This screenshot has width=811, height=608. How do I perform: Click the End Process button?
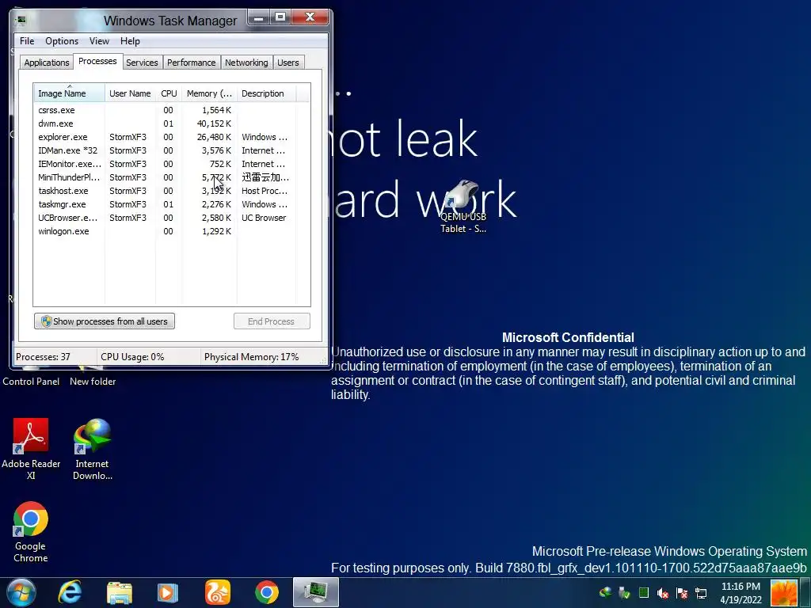pyautogui.click(x=272, y=321)
